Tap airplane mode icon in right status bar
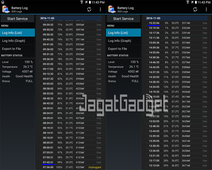The width and height of the screenshot is (212, 170). 192,2
